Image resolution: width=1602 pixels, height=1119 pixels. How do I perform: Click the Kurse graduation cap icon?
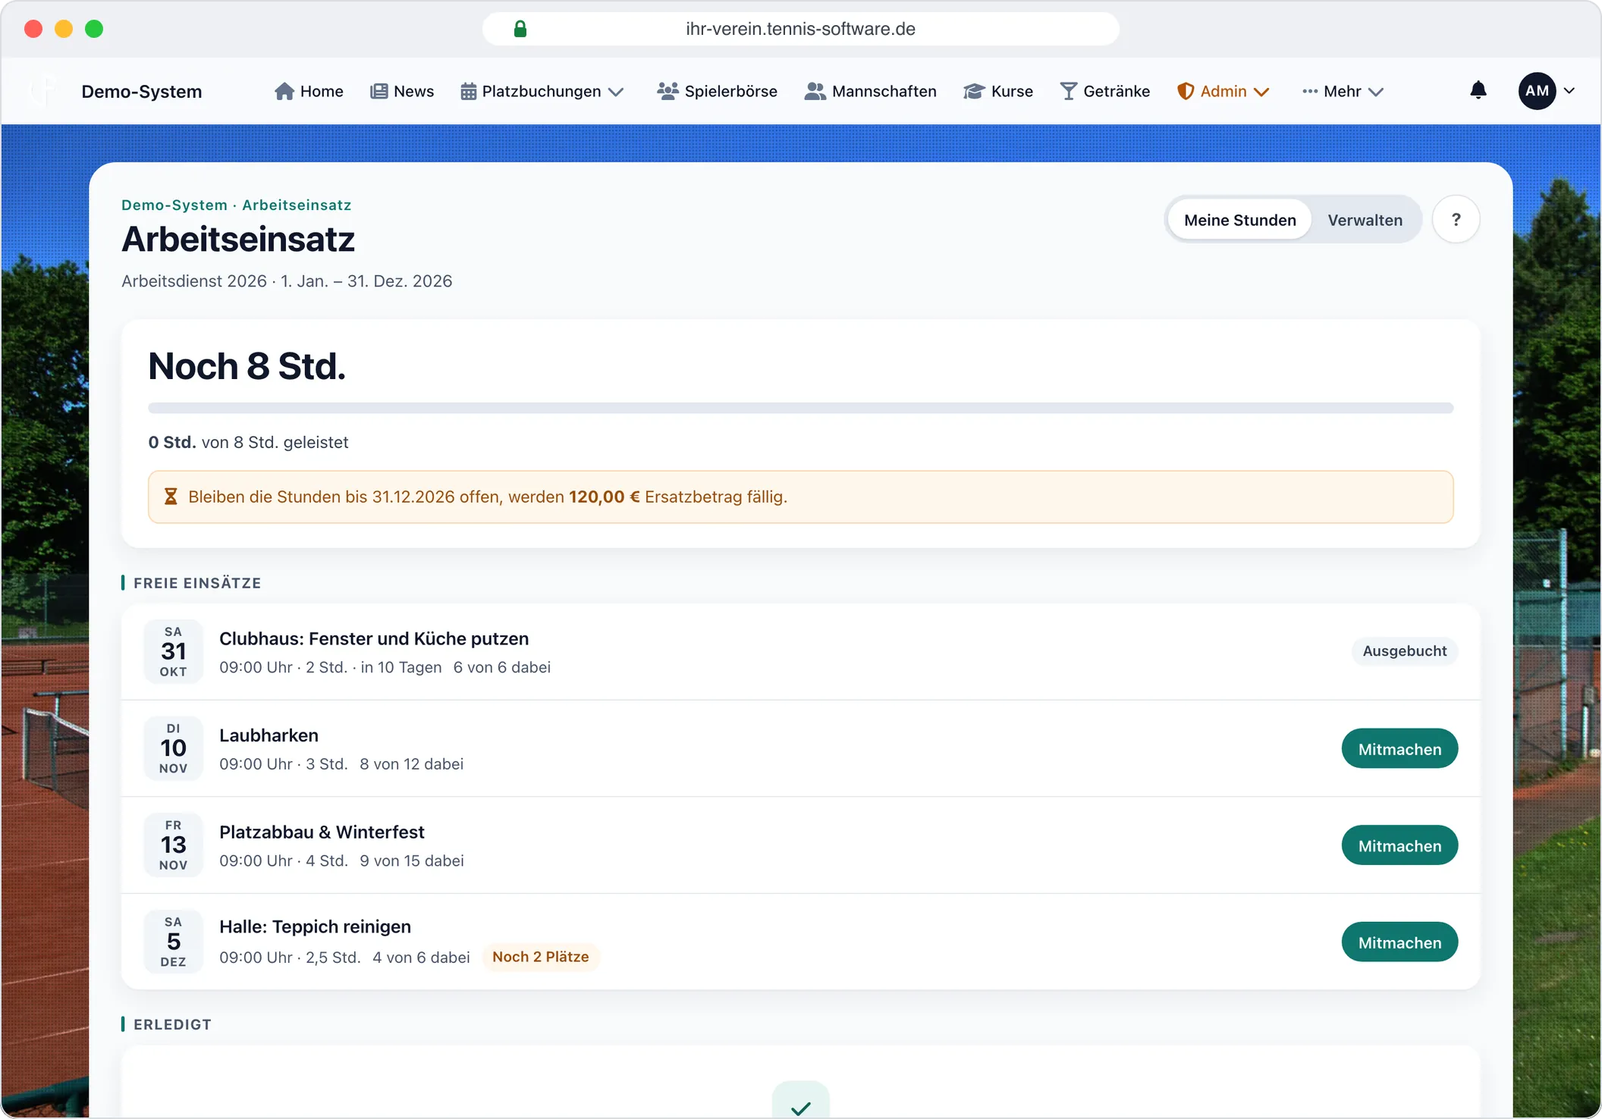(x=974, y=92)
